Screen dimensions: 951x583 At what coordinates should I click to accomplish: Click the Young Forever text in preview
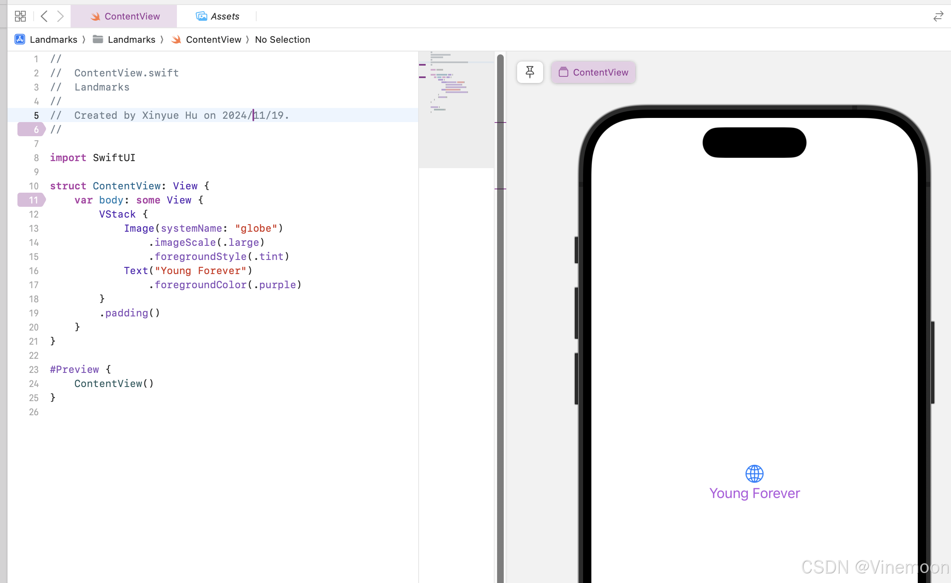[x=754, y=493]
